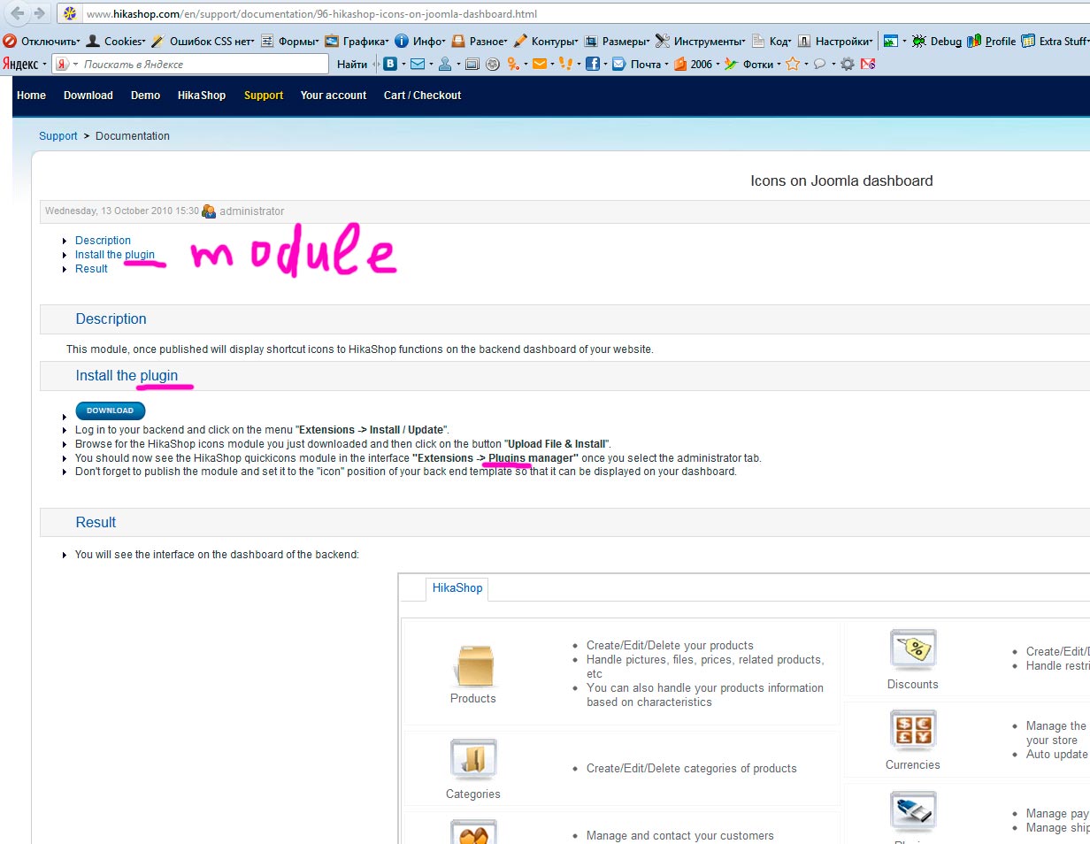This screenshot has width=1090, height=844.
Task: Open Cart / Checkout in site navigation
Action: [x=423, y=96]
